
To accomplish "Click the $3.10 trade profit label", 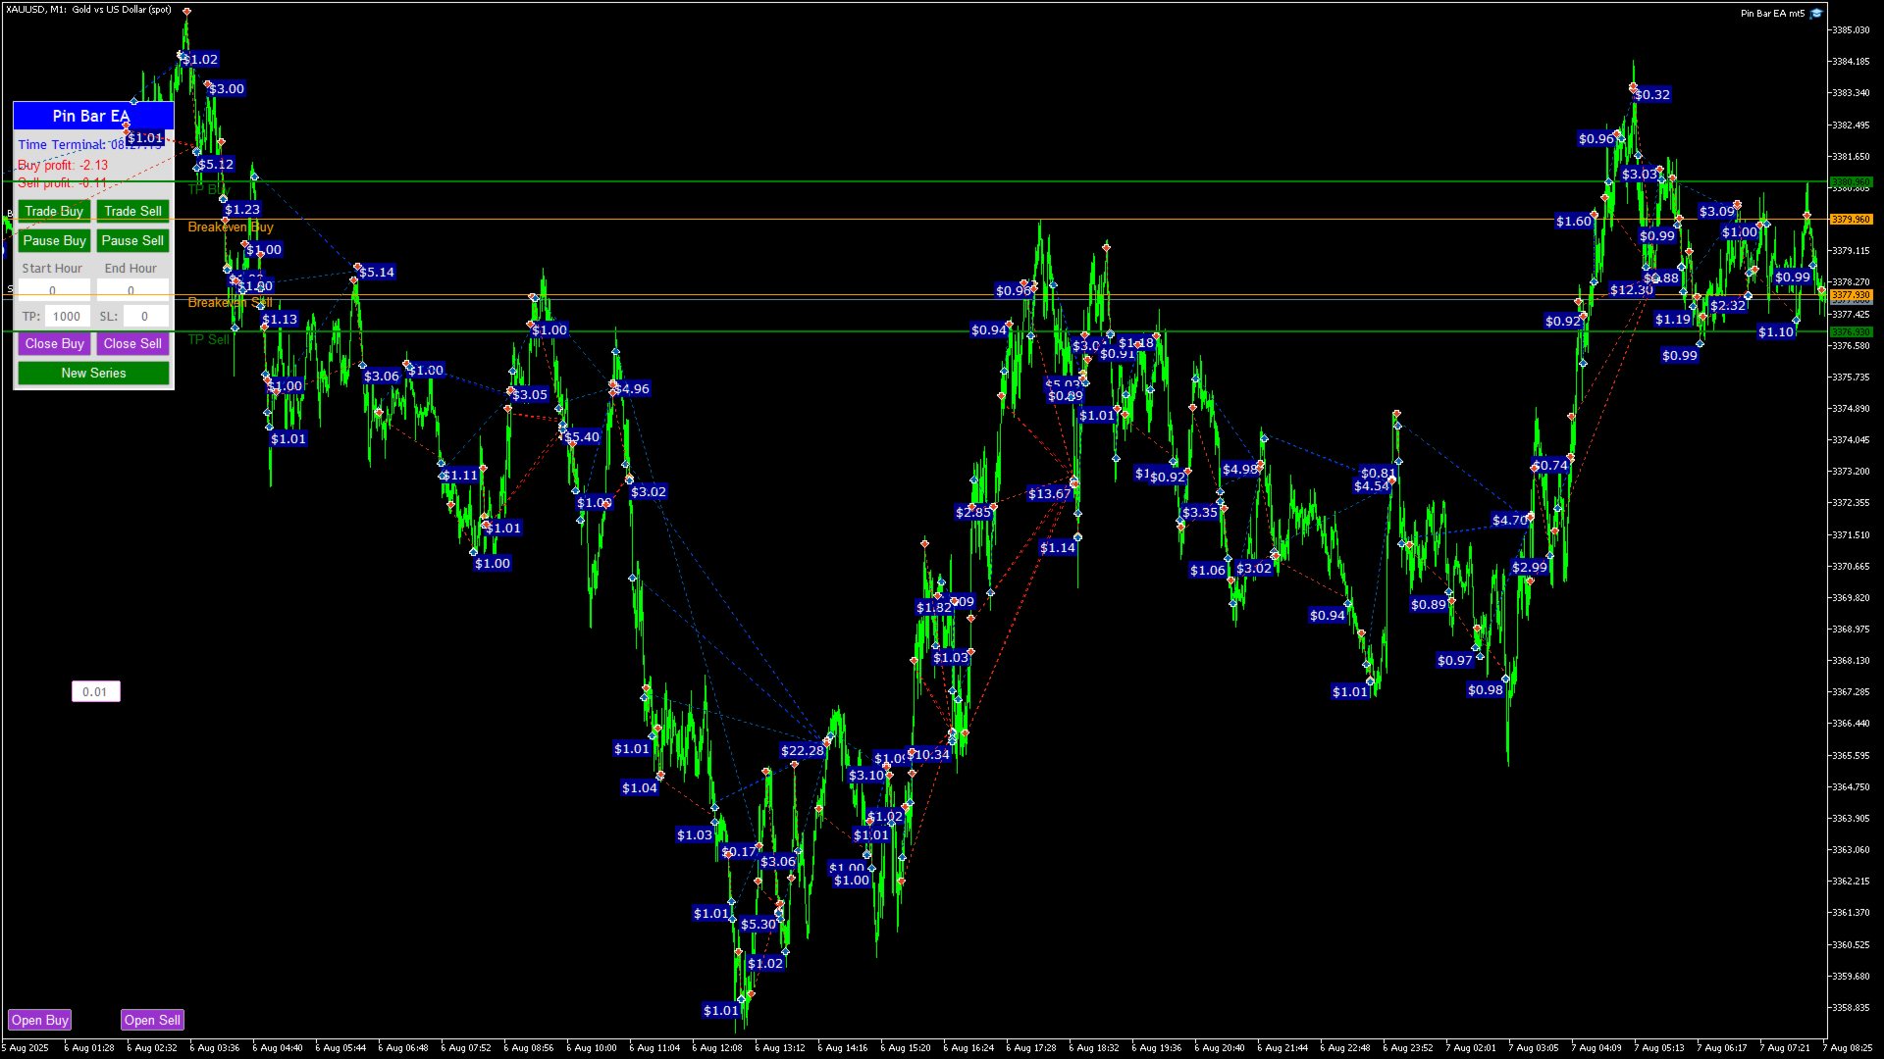I will click(x=866, y=776).
